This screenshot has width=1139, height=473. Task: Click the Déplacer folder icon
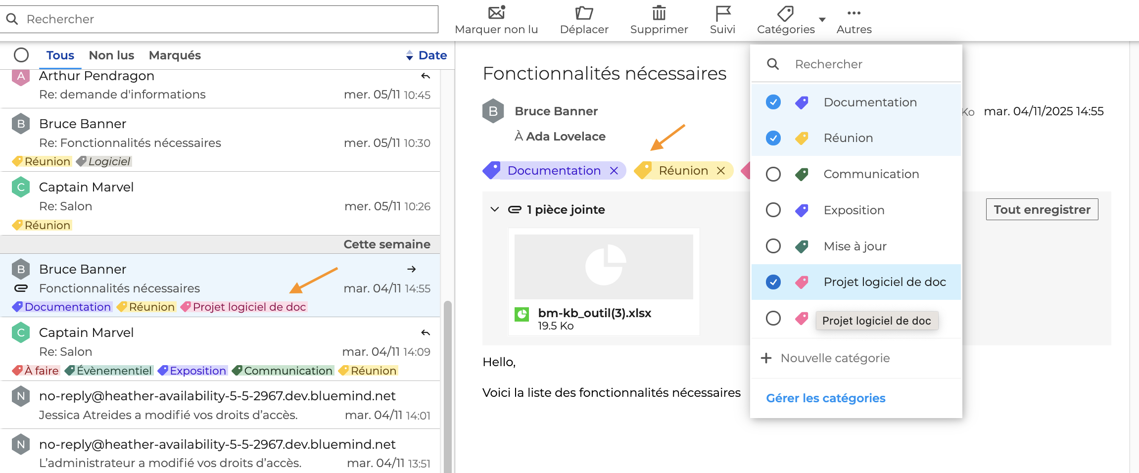coord(584,13)
